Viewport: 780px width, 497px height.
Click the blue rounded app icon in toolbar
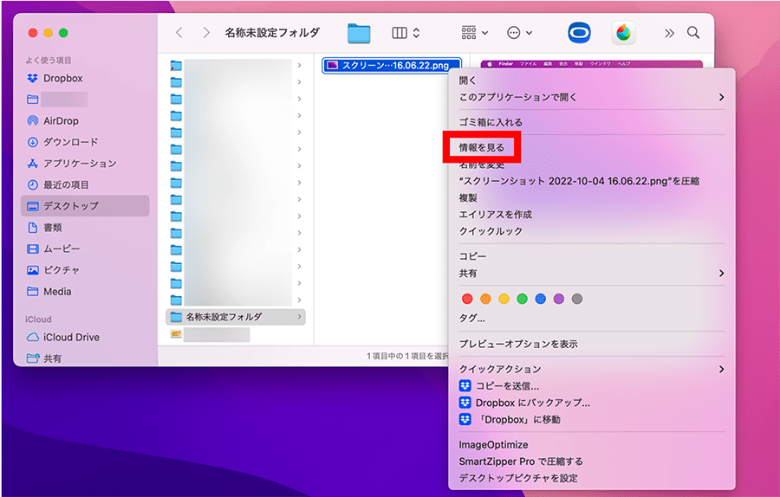pyautogui.click(x=578, y=33)
